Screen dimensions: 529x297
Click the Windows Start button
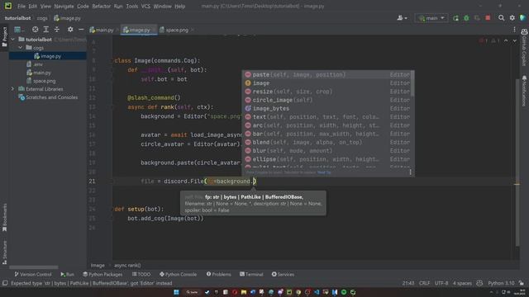click(176, 292)
